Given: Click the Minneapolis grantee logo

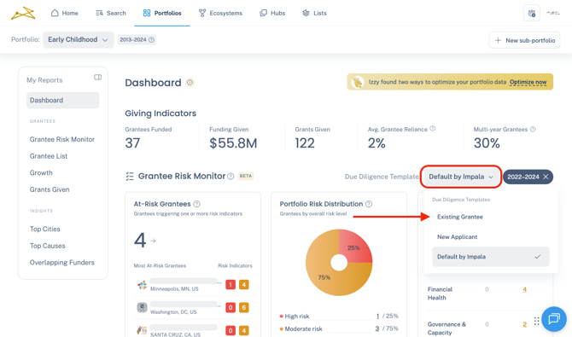Looking at the screenshot, I should pos(142,284).
